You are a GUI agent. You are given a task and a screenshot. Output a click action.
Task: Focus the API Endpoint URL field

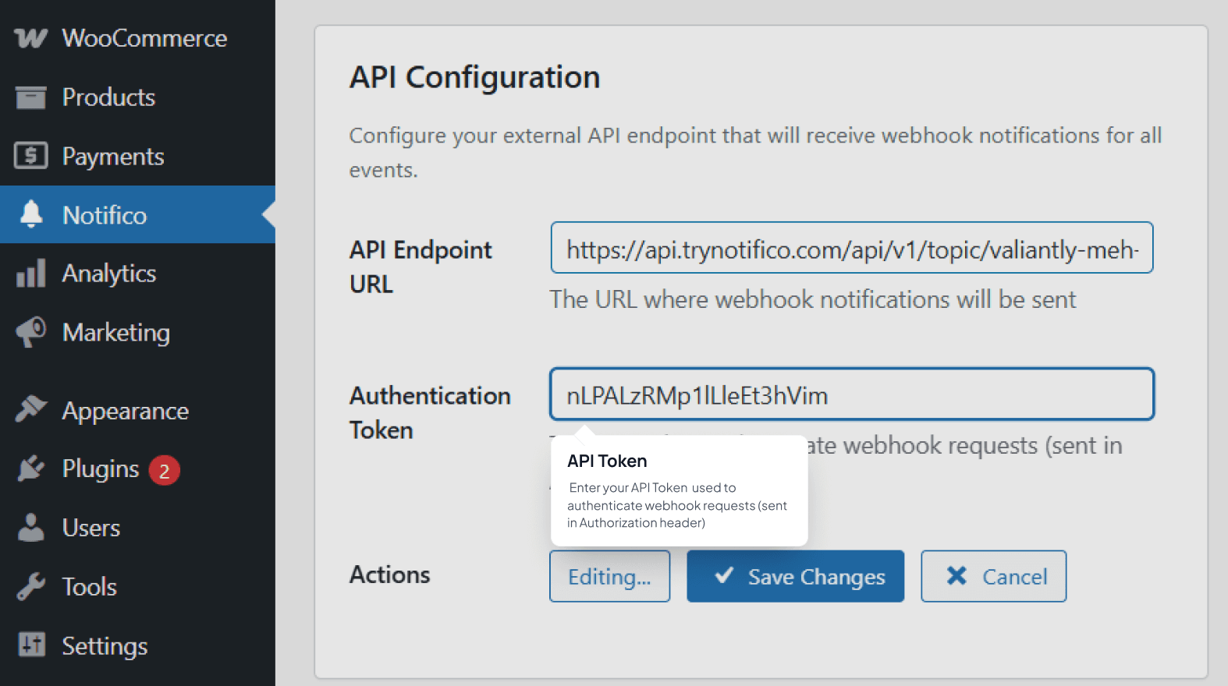[x=851, y=248]
